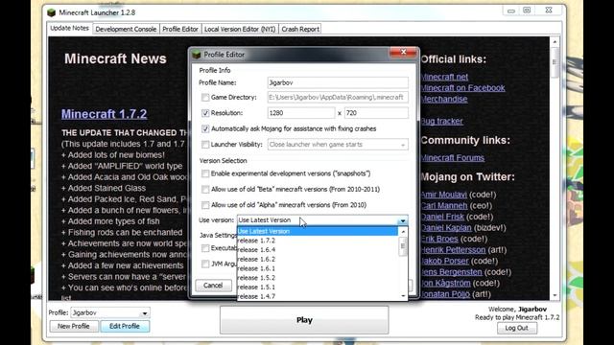Open Jens Bergensten Twitter link
Image resolution: width=614 pixels, height=345 pixels.
coord(452,272)
